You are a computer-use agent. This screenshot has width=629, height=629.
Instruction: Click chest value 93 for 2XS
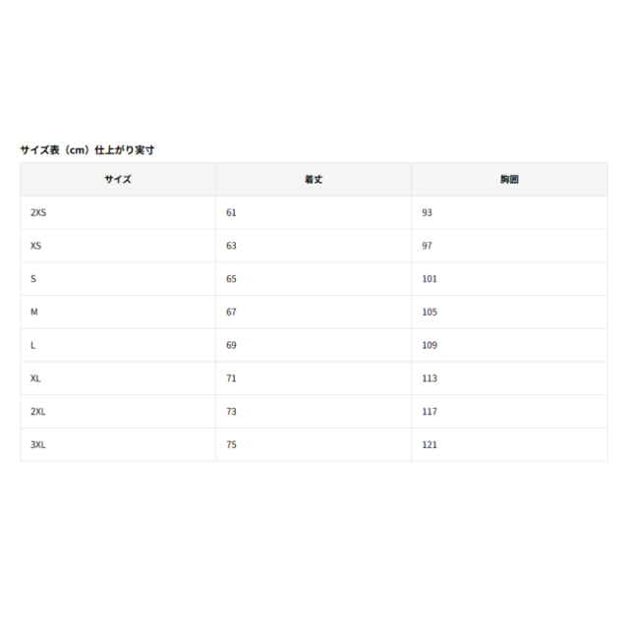click(x=427, y=212)
